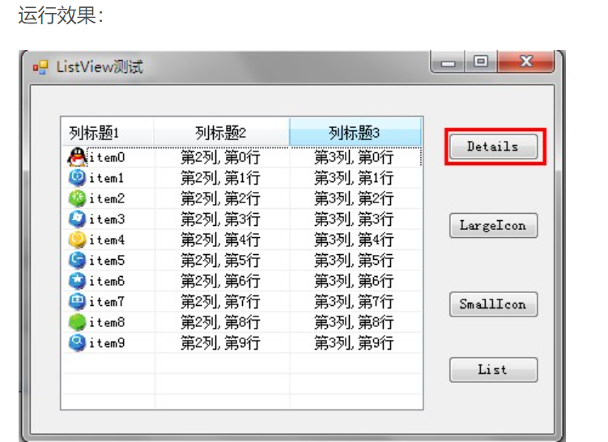Click cell 第3列,第6行

click(354, 281)
